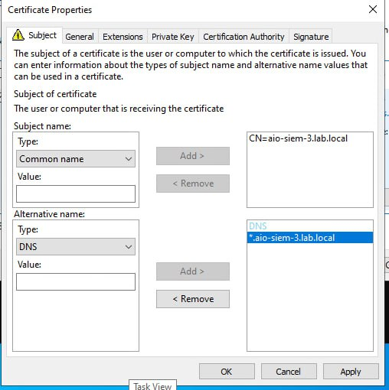The height and width of the screenshot is (390, 389).
Task: Click the Remove button for subject name
Action: pos(193,184)
